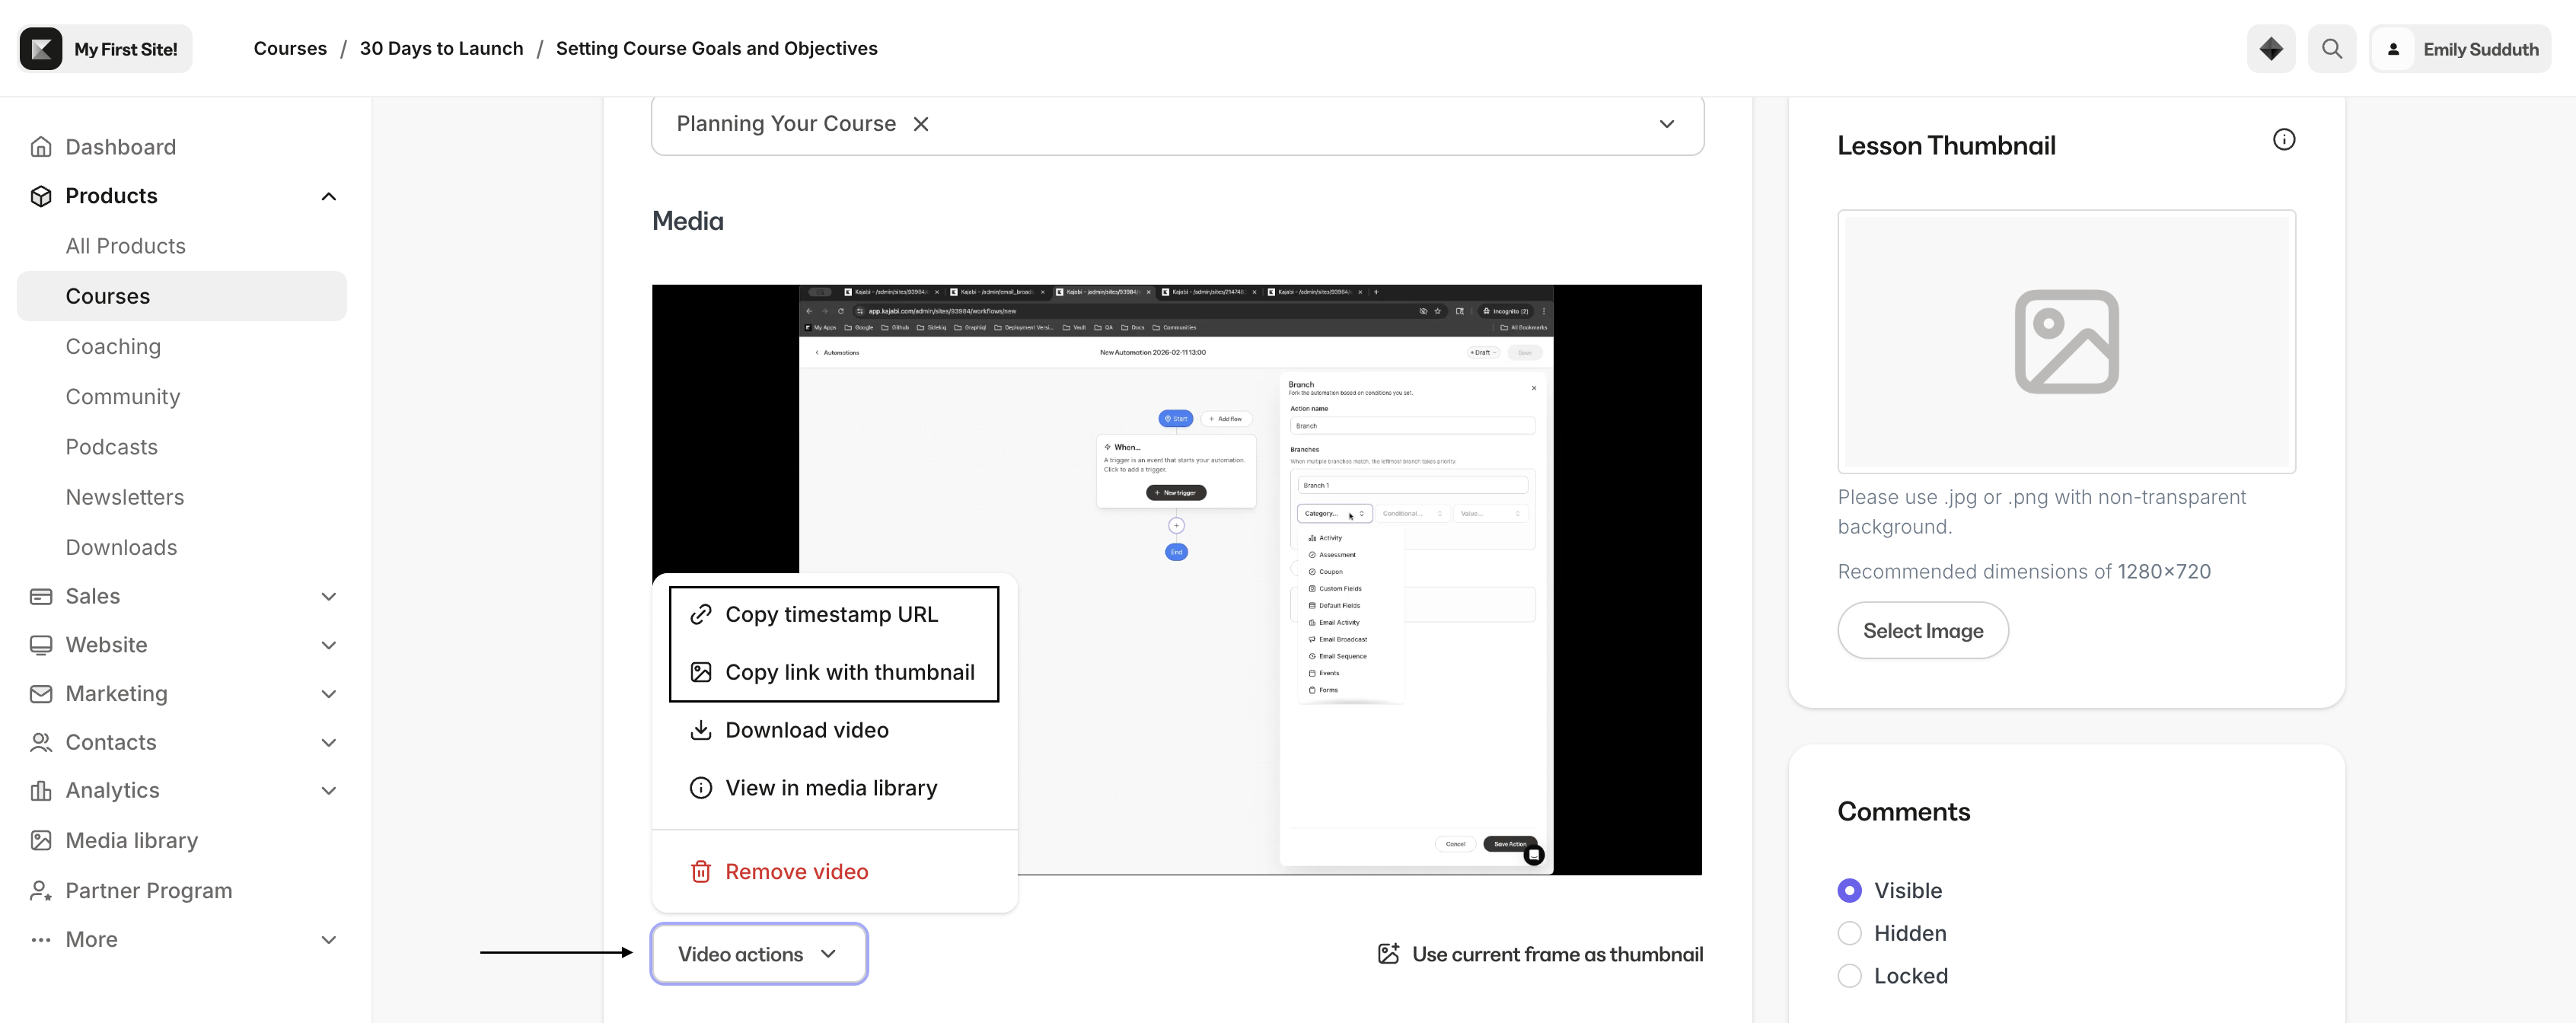Open the Video actions dropdown
Screen dimensions: 2576x1023
click(x=758, y=953)
